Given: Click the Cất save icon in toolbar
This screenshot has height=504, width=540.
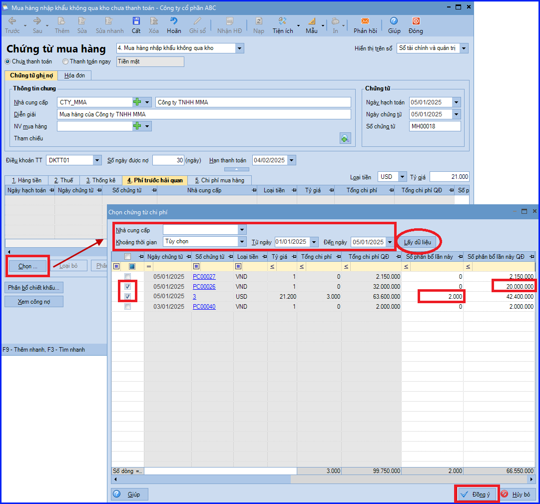Looking at the screenshot, I should [136, 21].
